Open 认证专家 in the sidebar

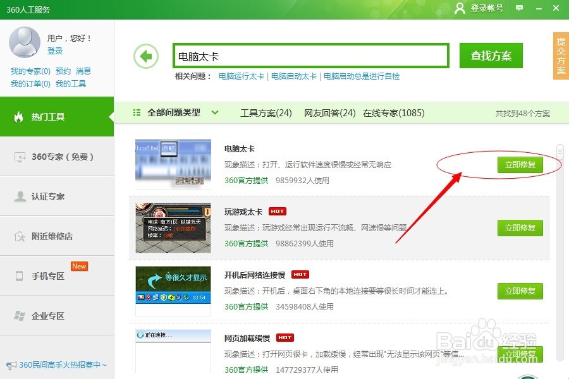[57, 196]
